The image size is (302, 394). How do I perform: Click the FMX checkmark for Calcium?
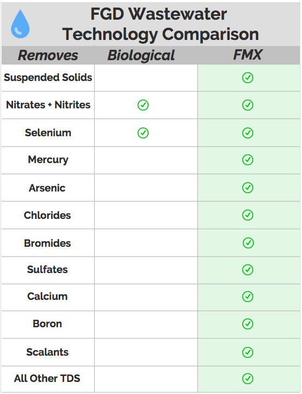click(248, 297)
